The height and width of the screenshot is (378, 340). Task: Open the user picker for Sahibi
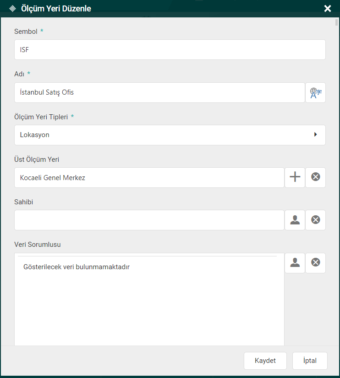(x=295, y=220)
